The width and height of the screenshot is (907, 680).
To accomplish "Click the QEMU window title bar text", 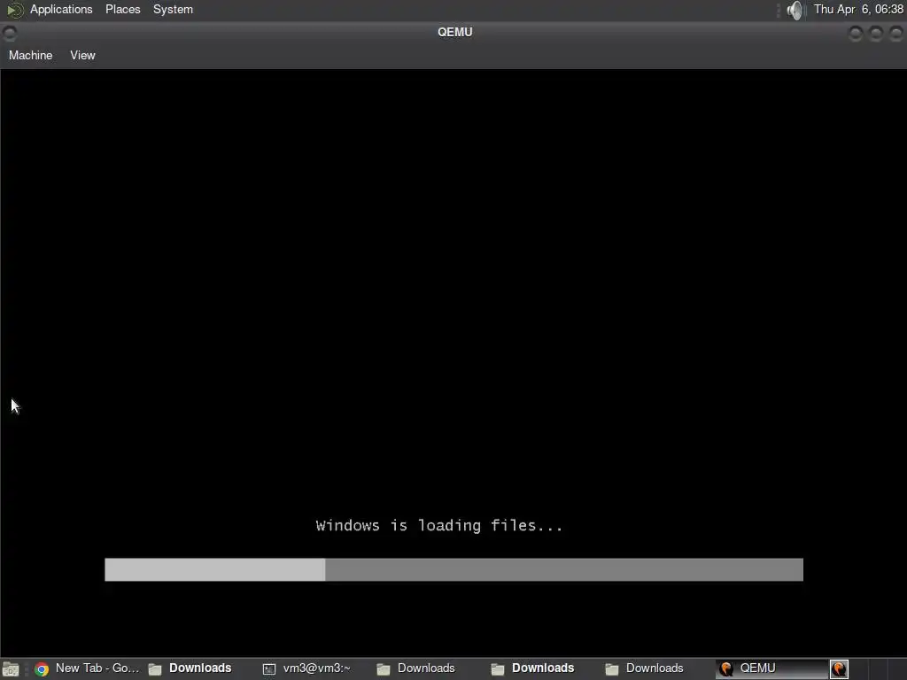I will [454, 33].
